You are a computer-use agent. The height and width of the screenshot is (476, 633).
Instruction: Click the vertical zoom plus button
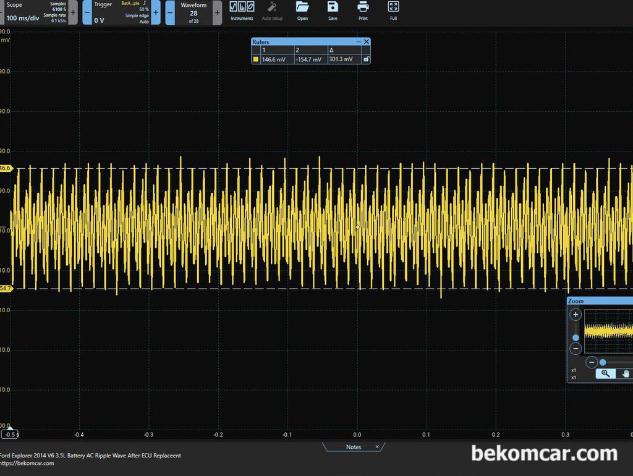576,315
